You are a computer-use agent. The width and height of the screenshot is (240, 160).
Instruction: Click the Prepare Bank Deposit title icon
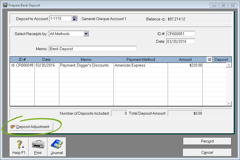(x=5, y=5)
